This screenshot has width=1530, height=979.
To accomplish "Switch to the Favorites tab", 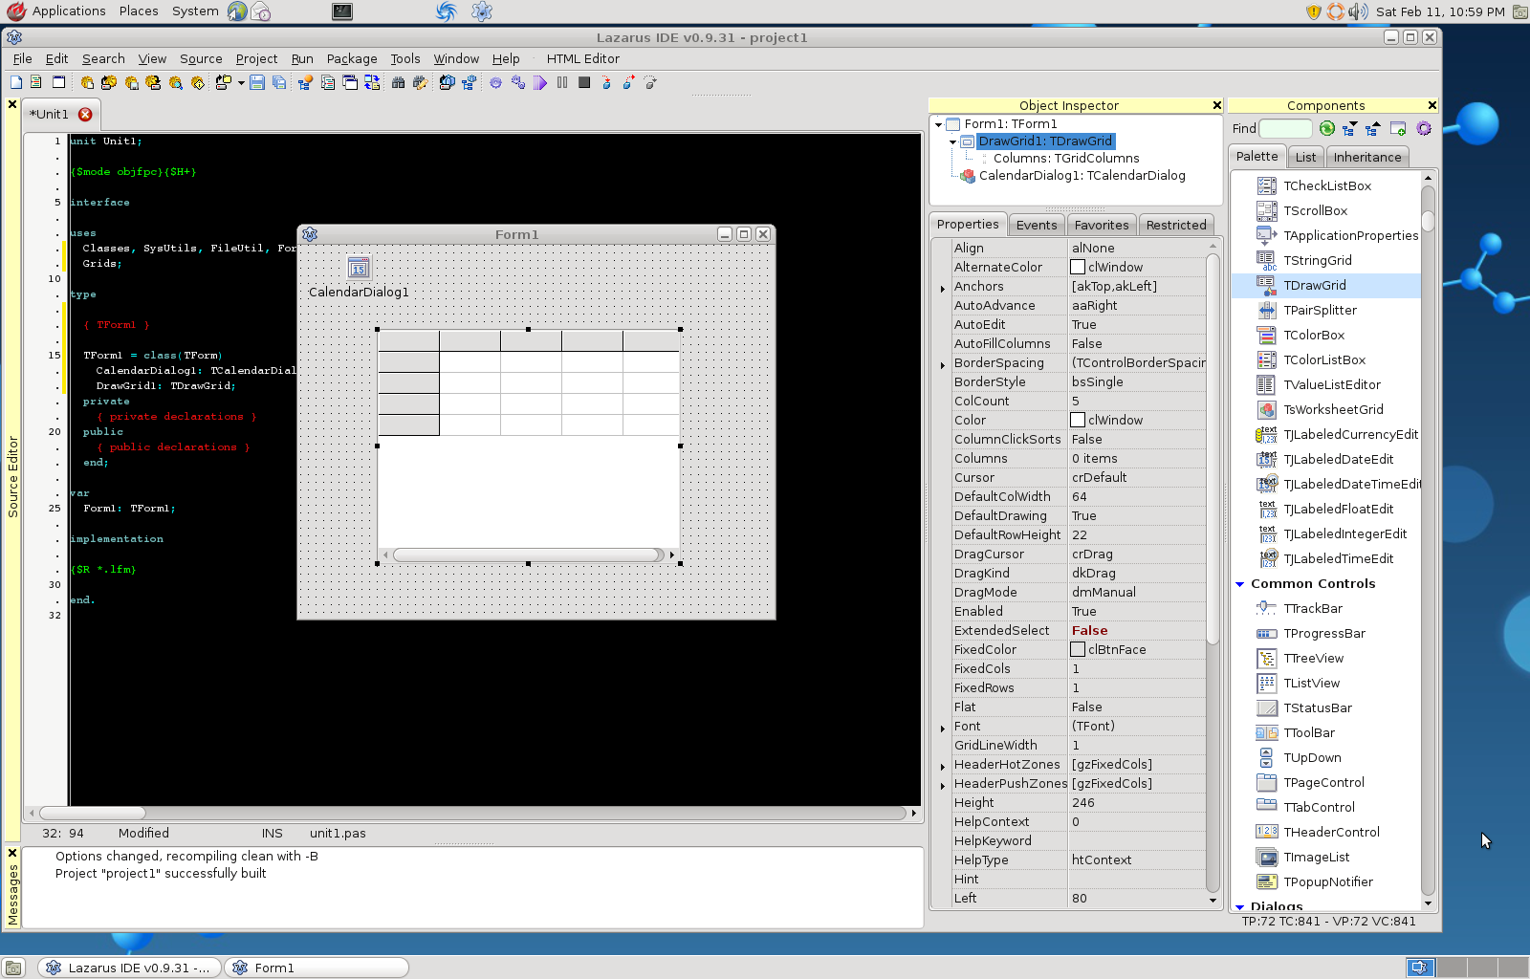I will (x=1102, y=225).
